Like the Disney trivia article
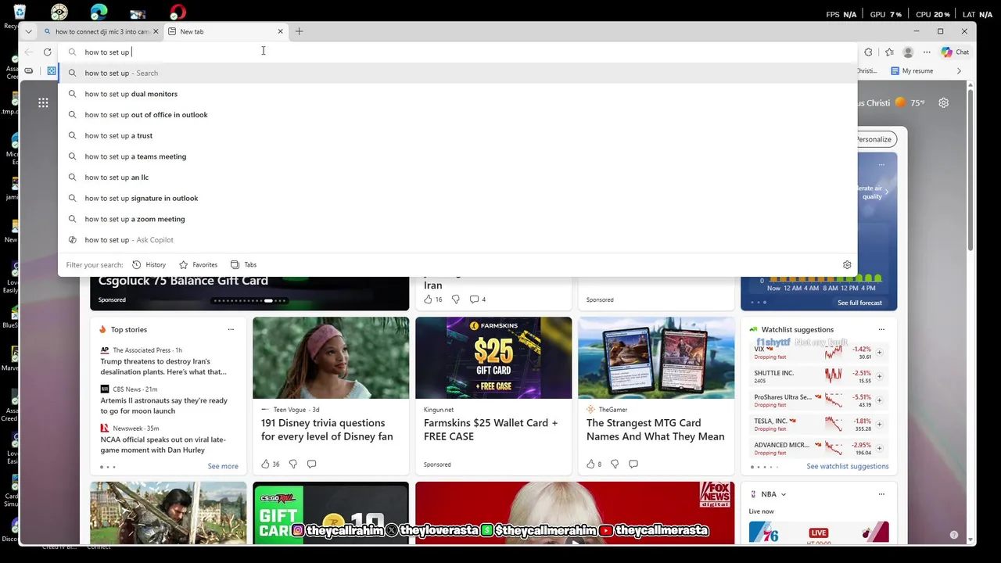The width and height of the screenshot is (1001, 563). (x=266, y=464)
